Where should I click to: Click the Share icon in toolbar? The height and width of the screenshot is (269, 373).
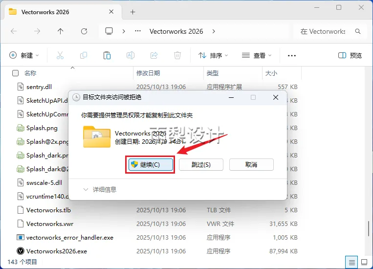point(154,55)
